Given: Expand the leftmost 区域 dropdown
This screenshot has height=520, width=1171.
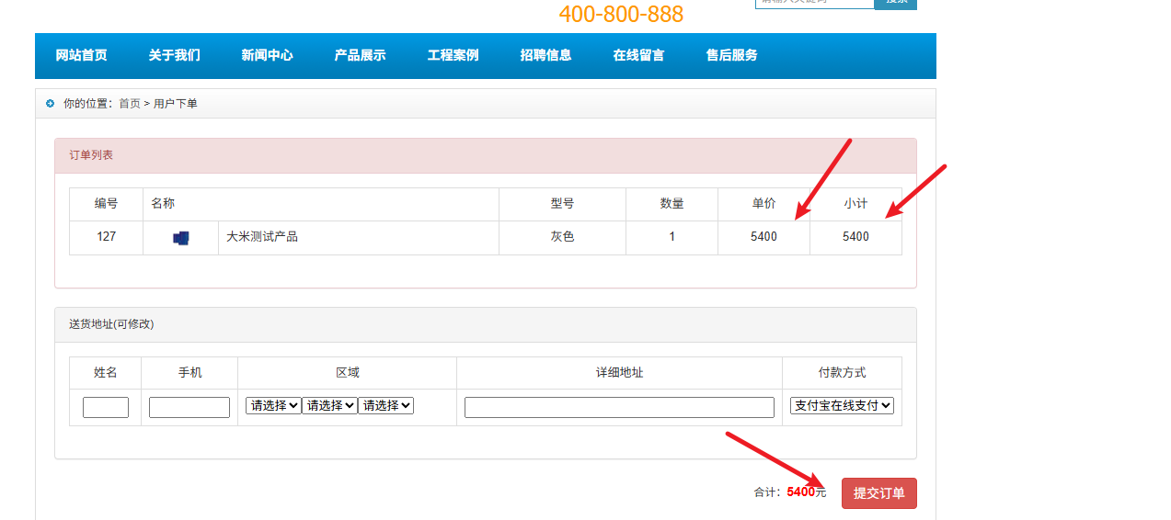Looking at the screenshot, I should point(273,405).
